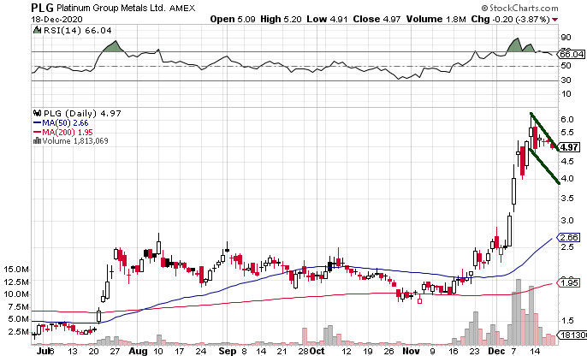The height and width of the screenshot is (356, 587).
Task: Click the 10.0M volume axis label
Action: [x=16, y=294]
